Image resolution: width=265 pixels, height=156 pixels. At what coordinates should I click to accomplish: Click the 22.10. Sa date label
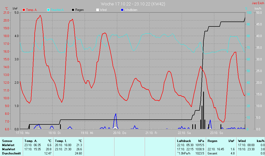pos(184,133)
